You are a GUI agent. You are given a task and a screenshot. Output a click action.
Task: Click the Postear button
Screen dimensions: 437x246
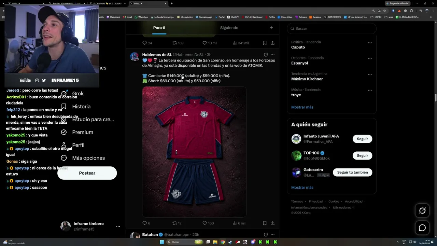click(87, 173)
